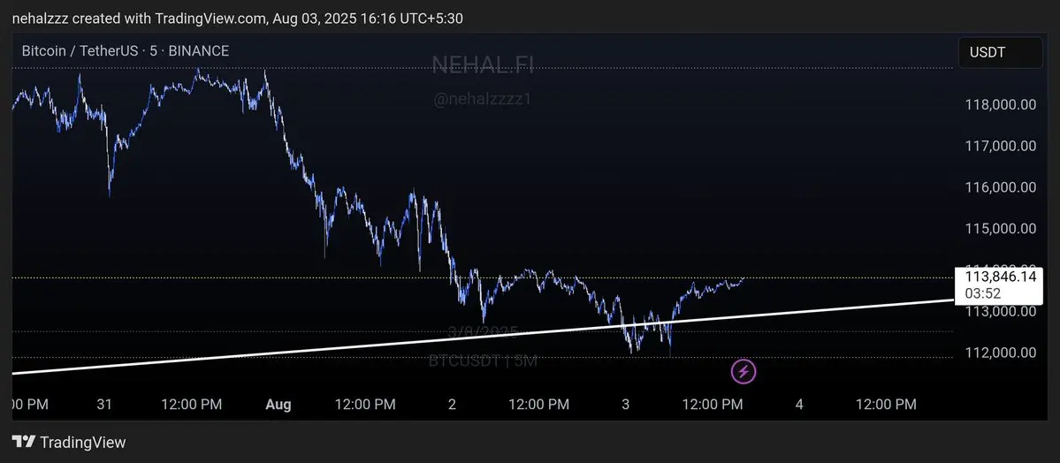The height and width of the screenshot is (463, 1060).
Task: Click the current price label 113,846.14
Action: pos(1000,277)
